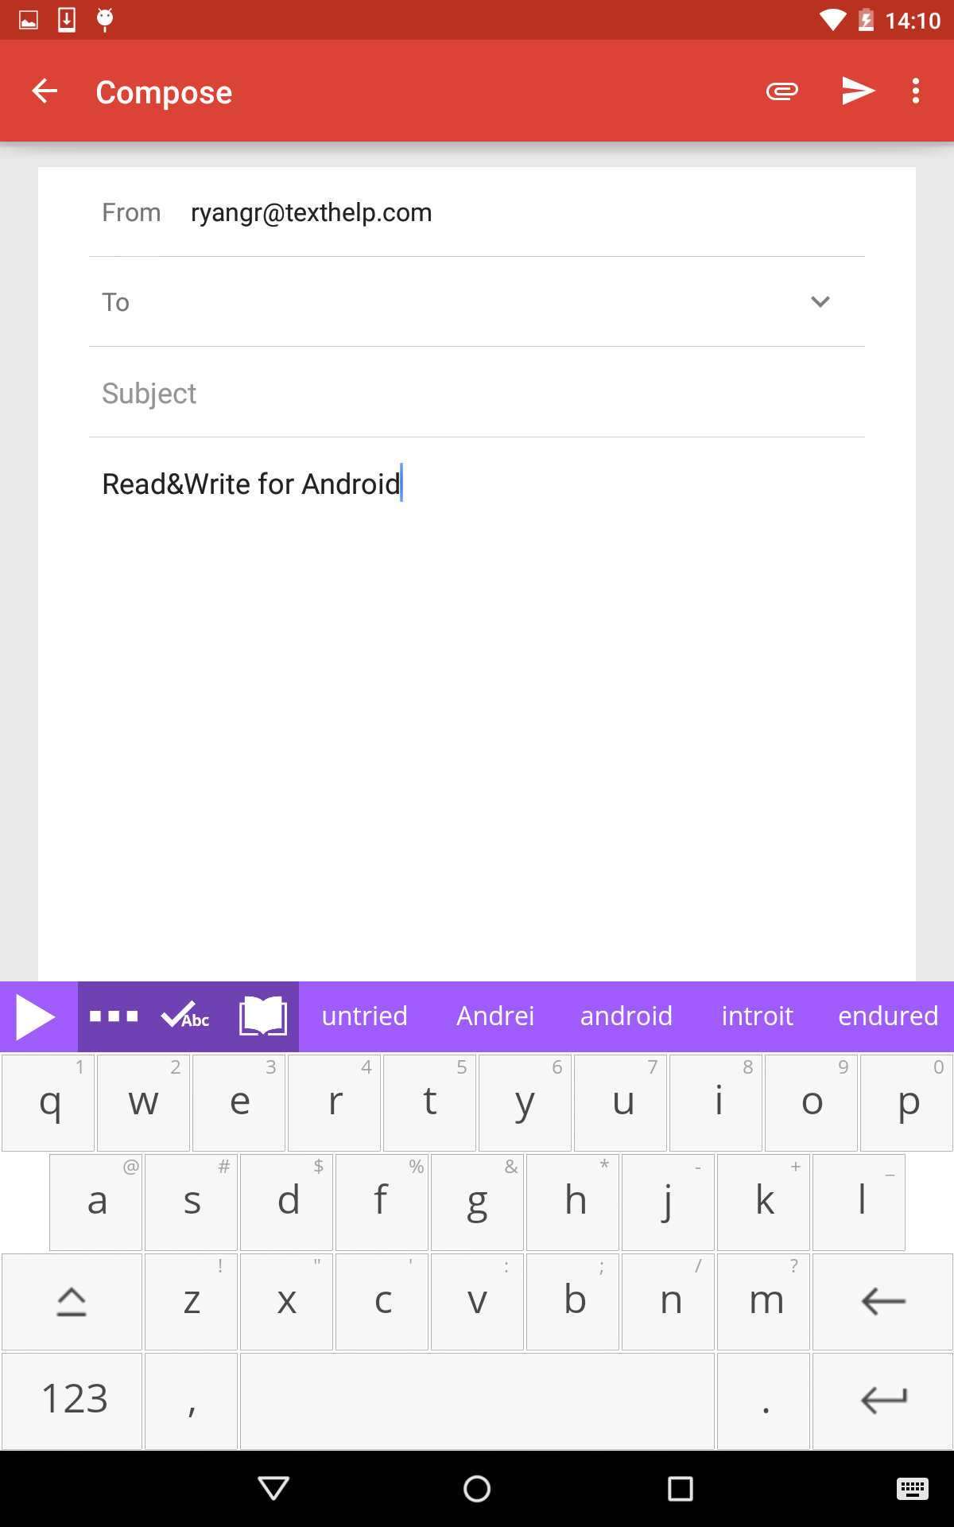Tap the k key
Viewport: 954px width, 1527px height.
(x=763, y=1202)
